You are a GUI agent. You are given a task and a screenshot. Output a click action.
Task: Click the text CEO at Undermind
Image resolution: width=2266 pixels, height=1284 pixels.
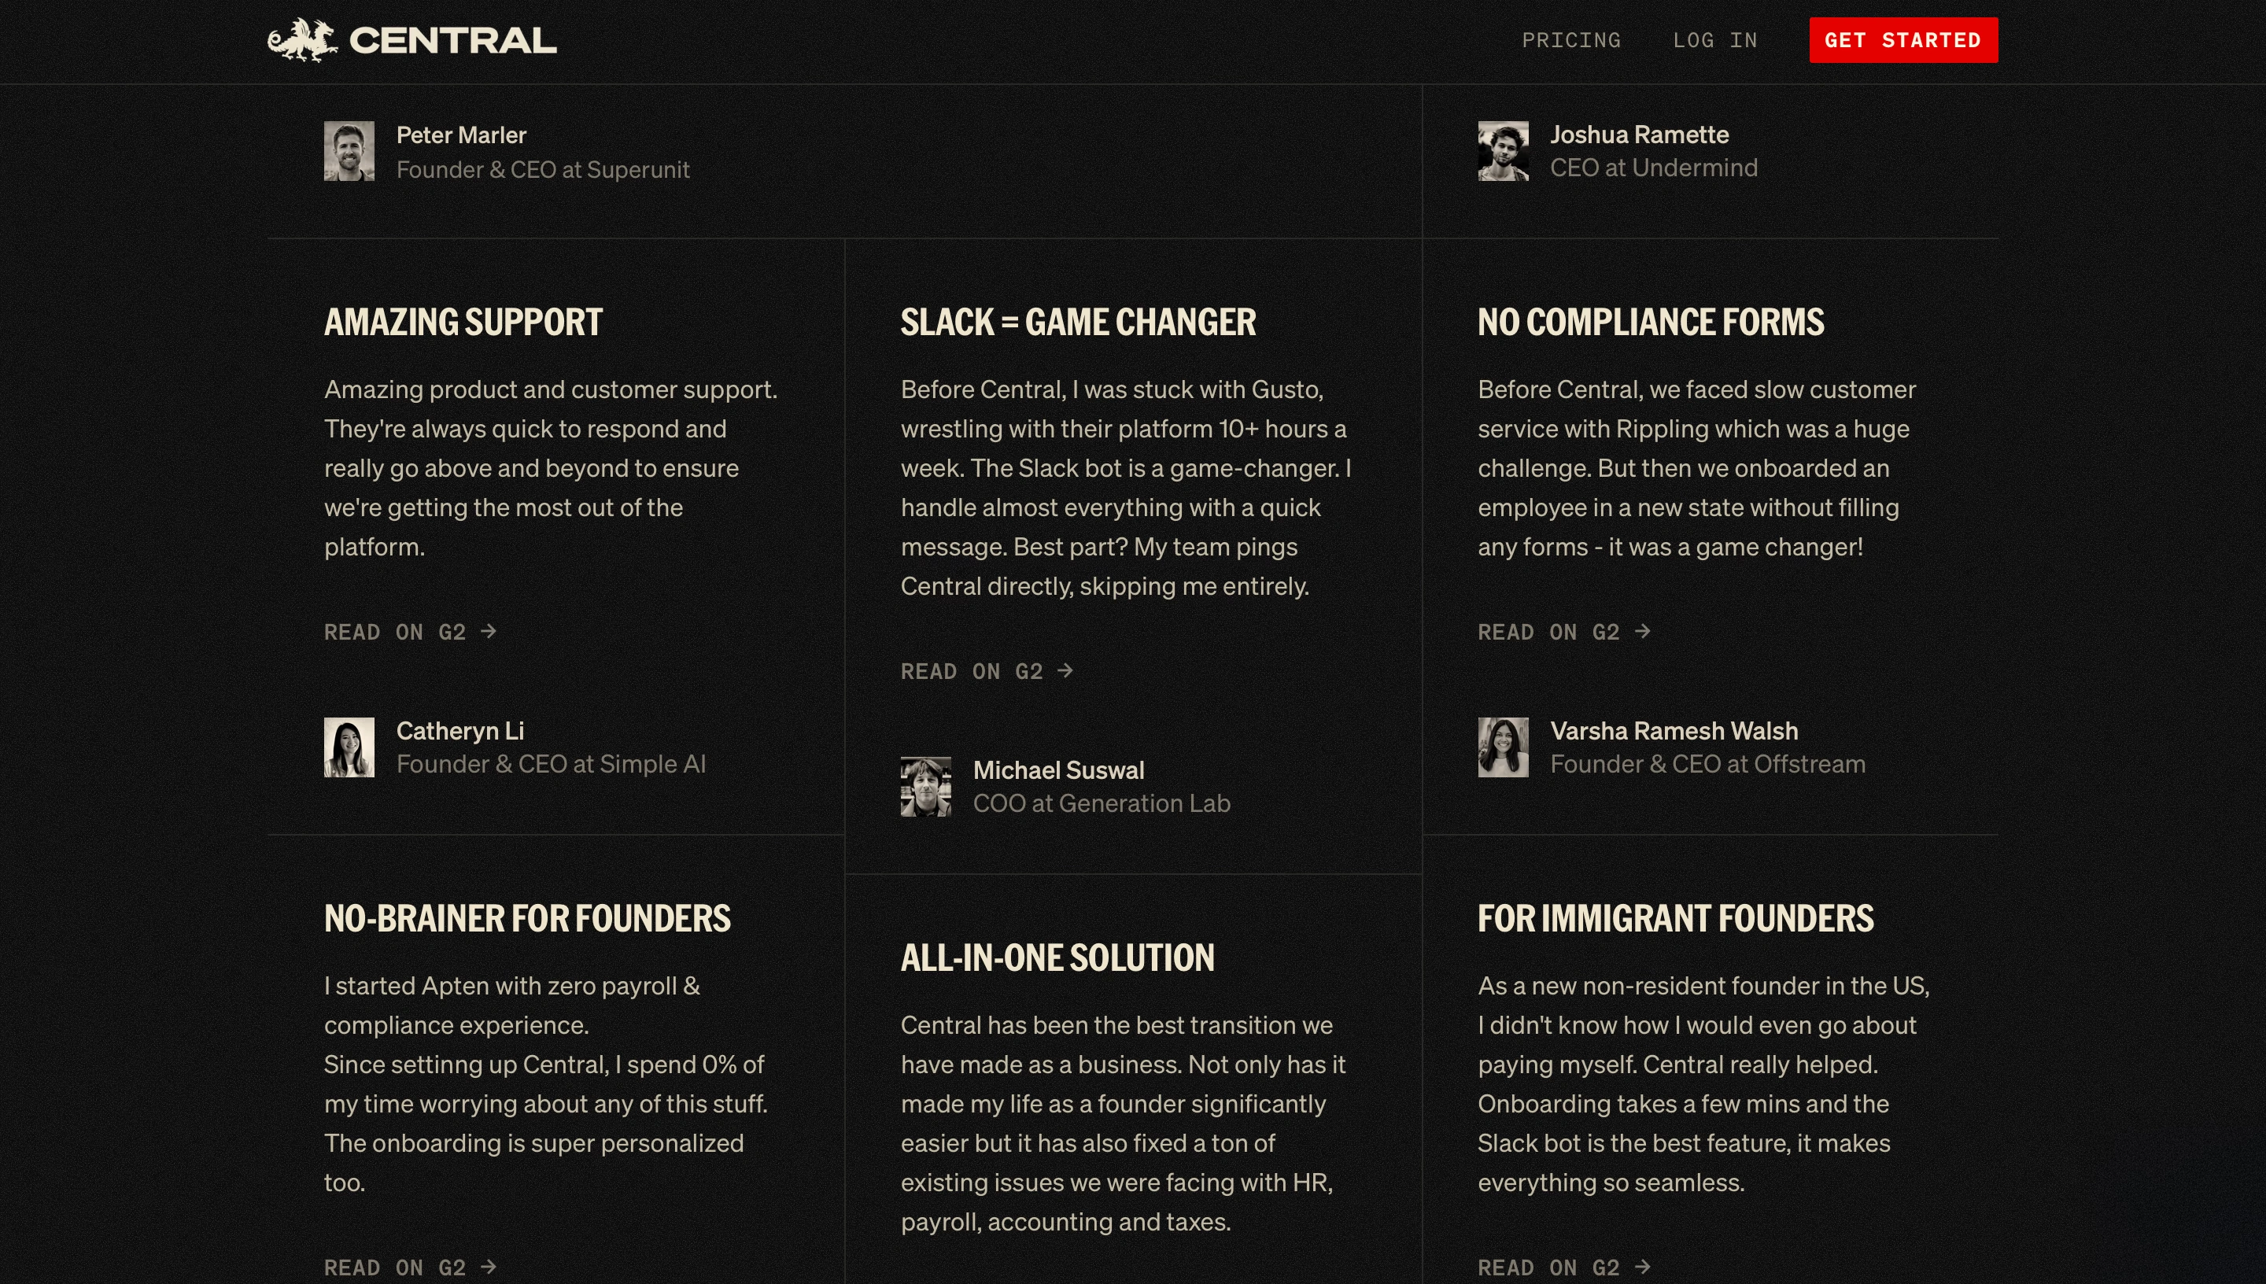point(1653,168)
